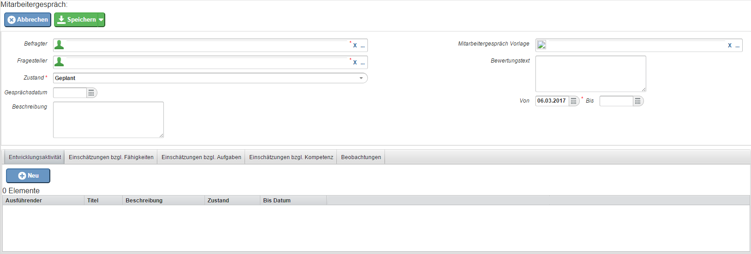Image resolution: width=751 pixels, height=254 pixels.
Task: Clear the Fragesteller field with X
Action: coord(355,63)
